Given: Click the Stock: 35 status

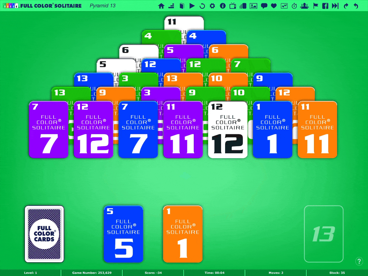Looking at the screenshot, I should [337, 273].
